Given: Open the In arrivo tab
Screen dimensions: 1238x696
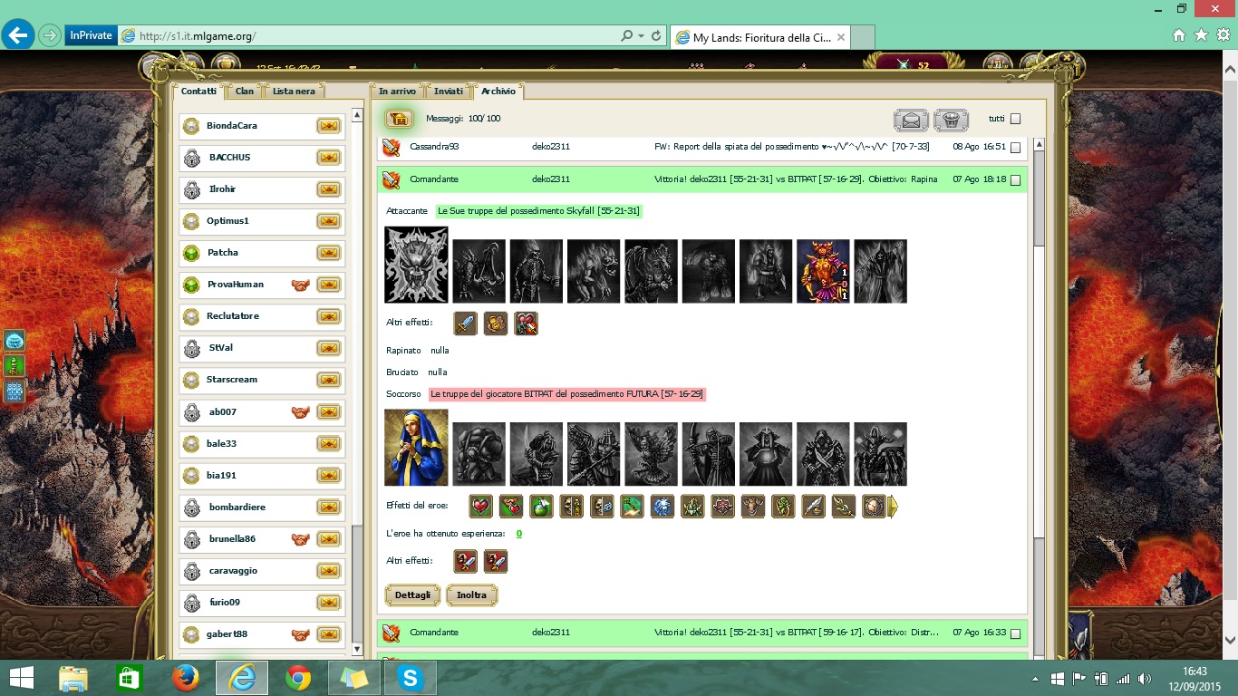Looking at the screenshot, I should click(397, 91).
